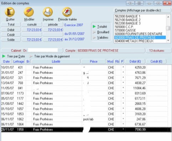
Task: Click the Débit (€) column header
Action: pyautogui.click(x=135, y=61)
